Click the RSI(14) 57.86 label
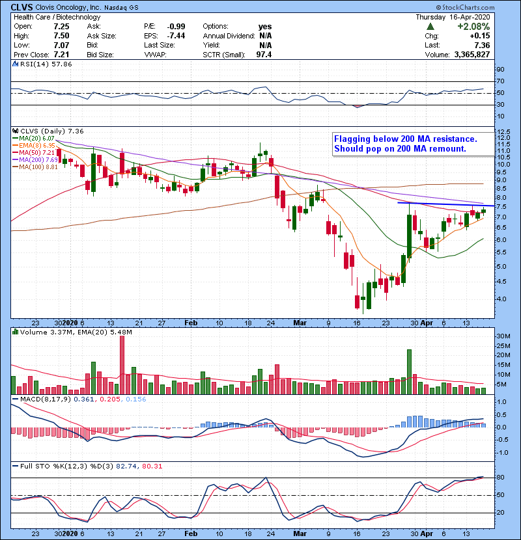This screenshot has height=540, width=521. pos(46,64)
